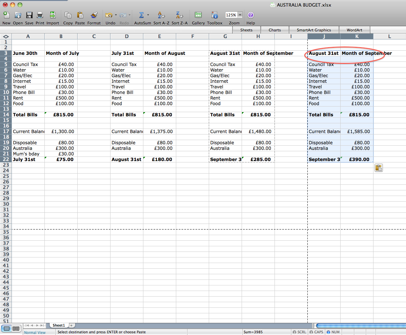Select cell K22 showing £390.00
Screen dimensions: 406x335
(357, 159)
